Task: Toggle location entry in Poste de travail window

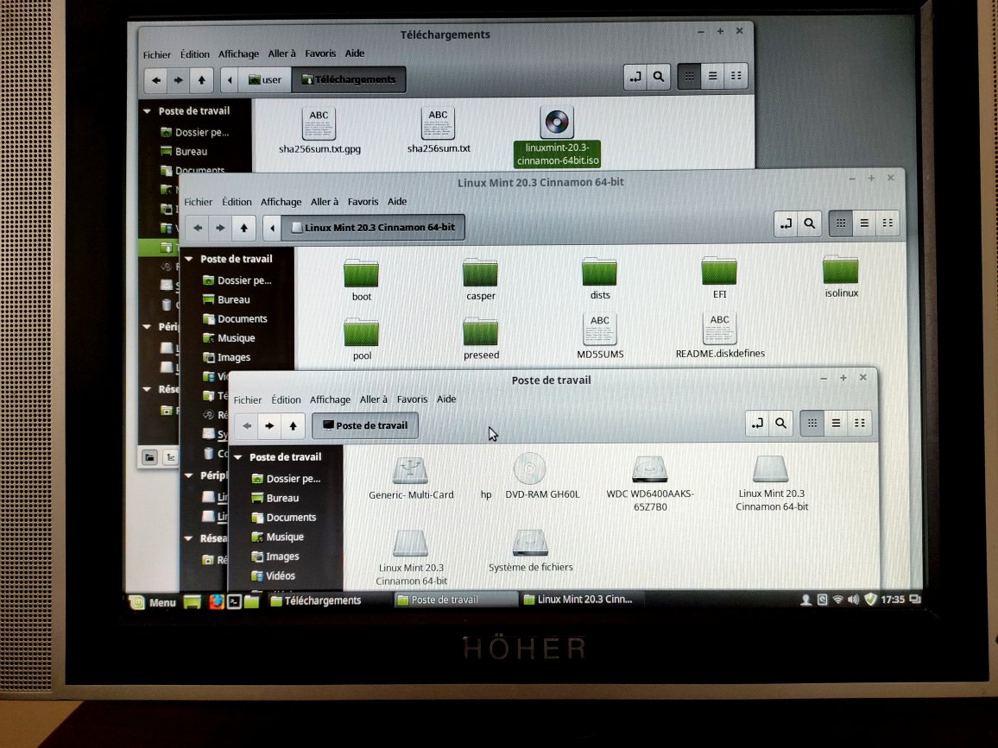Action: click(757, 424)
